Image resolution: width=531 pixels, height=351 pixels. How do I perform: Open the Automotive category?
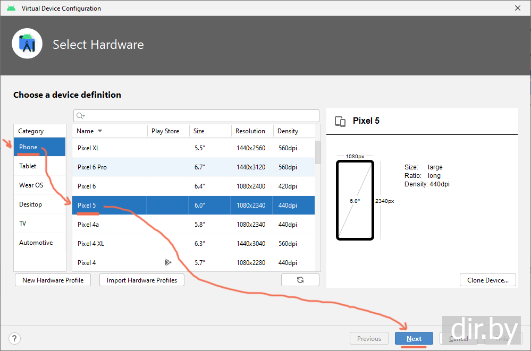coord(36,243)
